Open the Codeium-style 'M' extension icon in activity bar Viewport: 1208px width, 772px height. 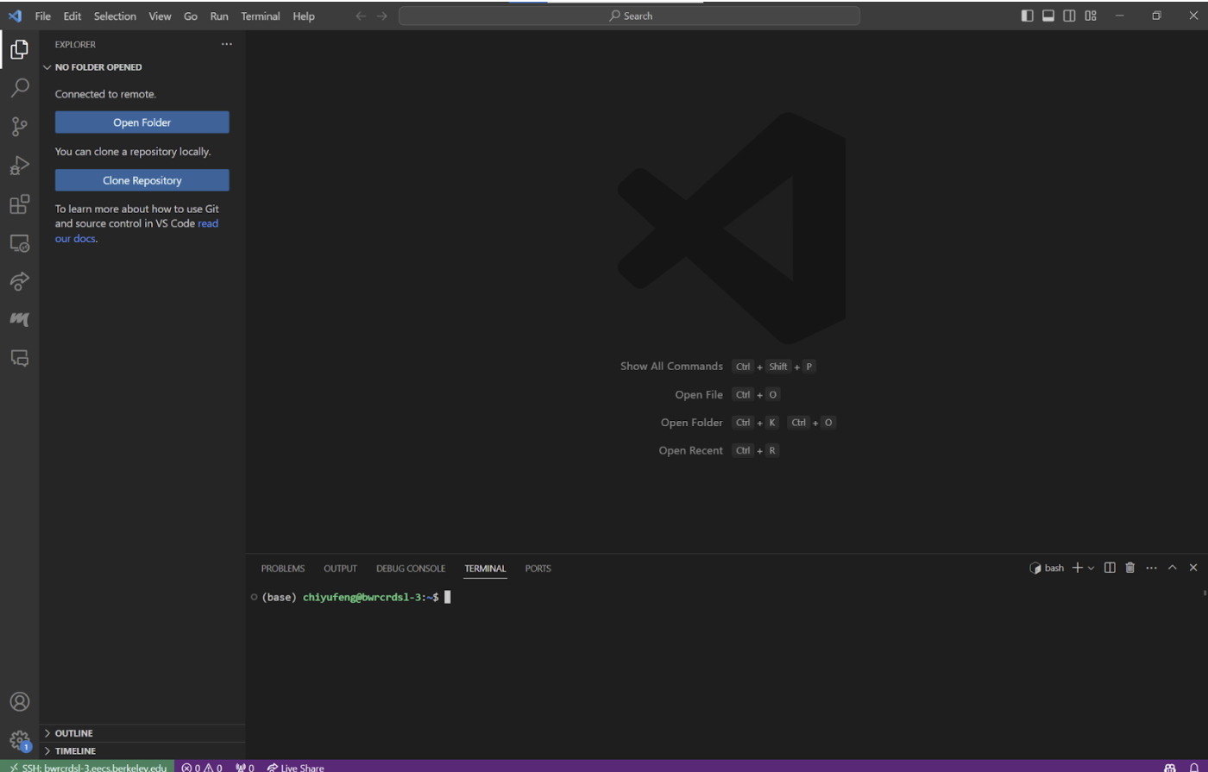(x=19, y=319)
